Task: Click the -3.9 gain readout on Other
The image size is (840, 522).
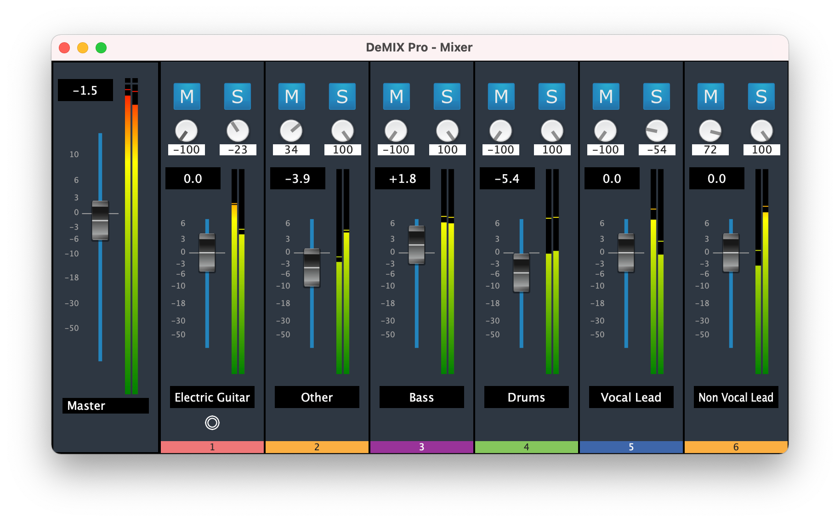Action: [297, 179]
